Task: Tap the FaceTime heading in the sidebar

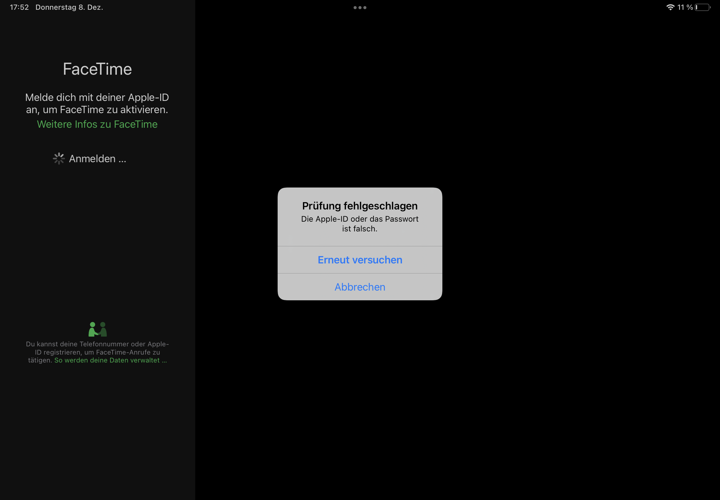Action: 97,69
